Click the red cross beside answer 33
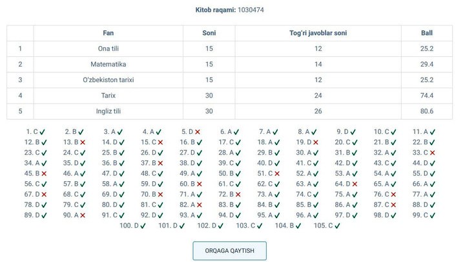 (432, 153)
